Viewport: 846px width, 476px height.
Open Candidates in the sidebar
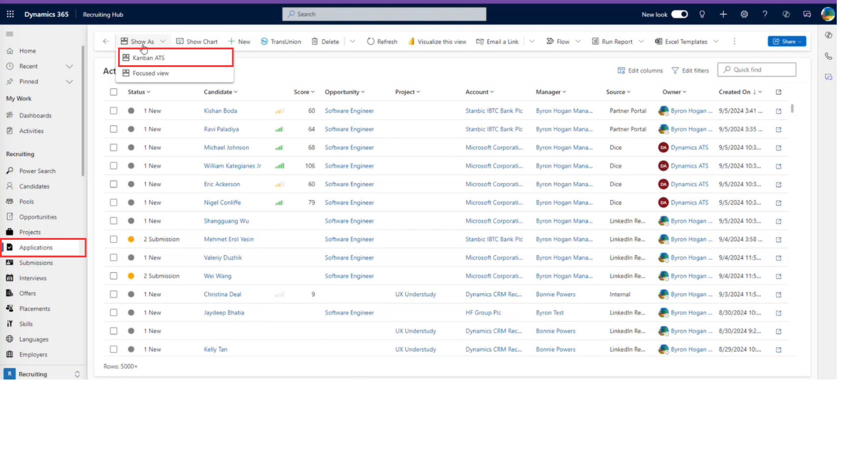click(34, 186)
